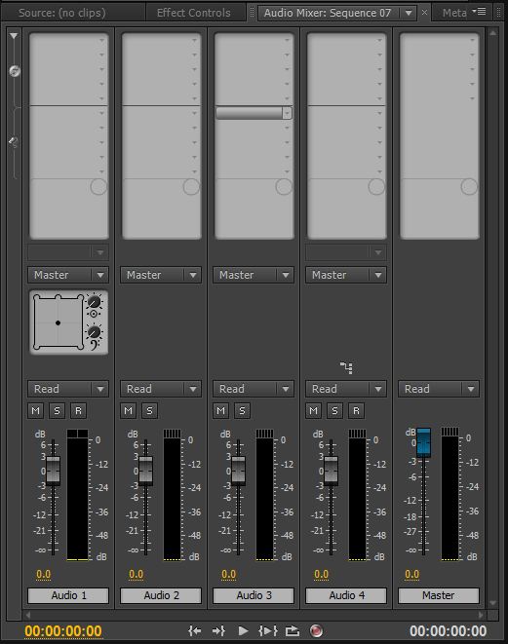508x644 pixels.
Task: Click Audio 3 volume value 0.0
Action: pos(229,574)
